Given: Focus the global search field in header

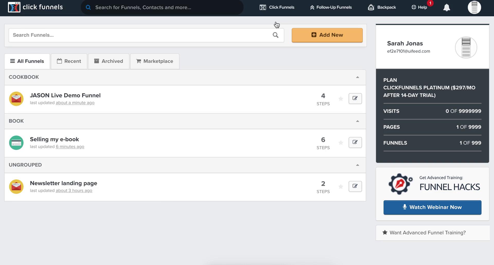Looking at the screenshot, I should (x=162, y=7).
